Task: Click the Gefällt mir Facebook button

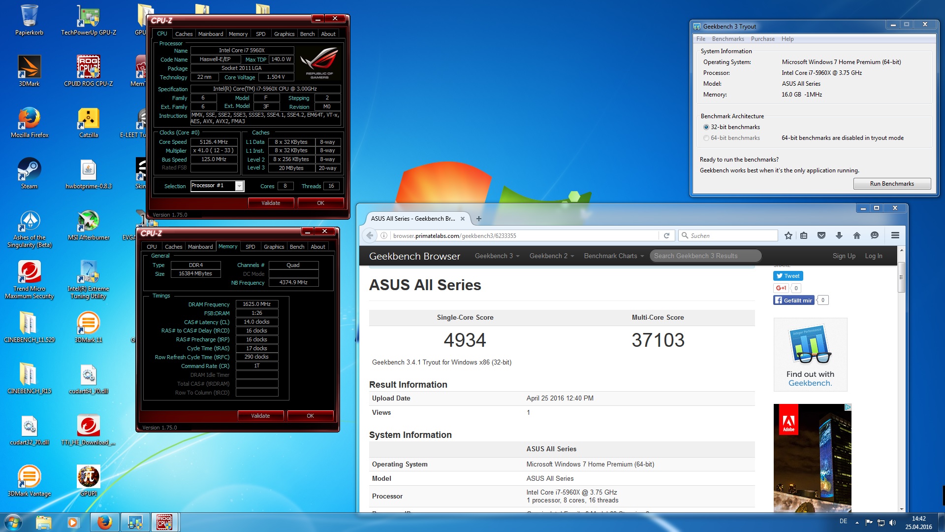Action: (794, 300)
